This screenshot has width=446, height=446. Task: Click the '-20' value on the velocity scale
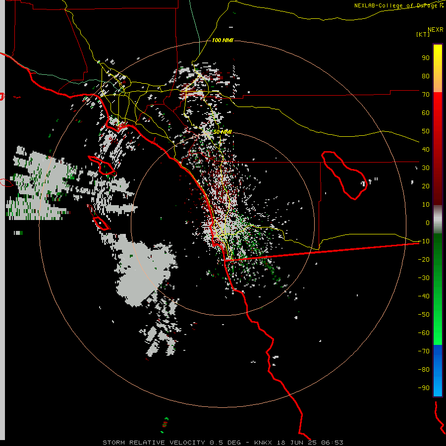tap(424, 259)
